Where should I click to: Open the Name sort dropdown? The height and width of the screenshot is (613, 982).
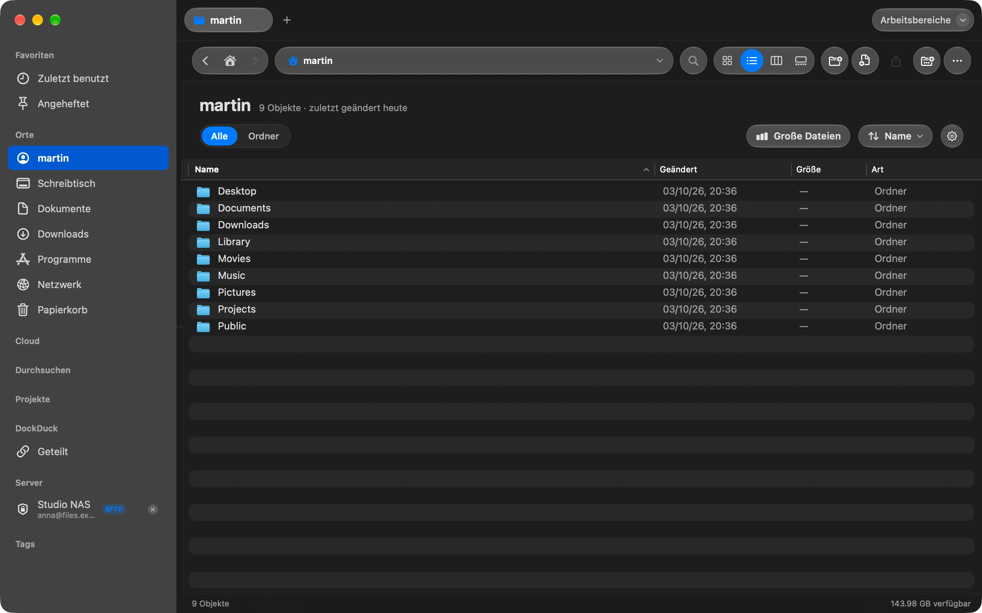(x=895, y=136)
